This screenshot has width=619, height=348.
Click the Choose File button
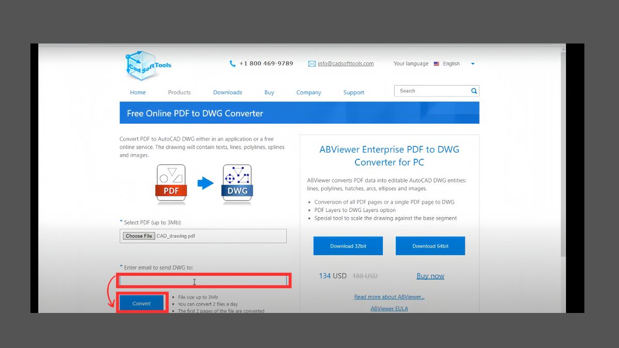point(138,236)
